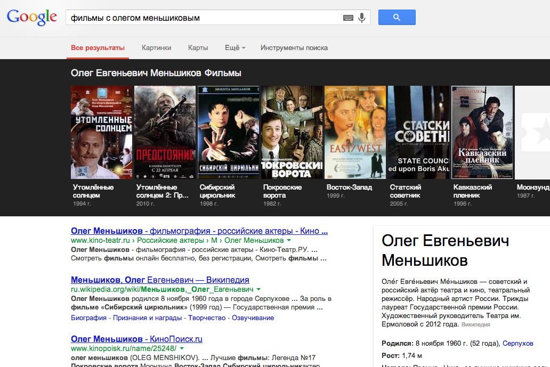This screenshot has width=550, height=367.
Task: Open Сибирский цирюльник poster
Action: click(228, 132)
